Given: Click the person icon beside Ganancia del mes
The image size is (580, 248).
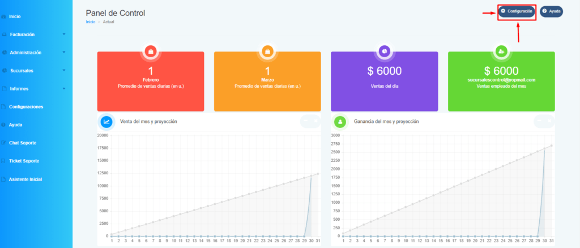Looking at the screenshot, I should 340,121.
